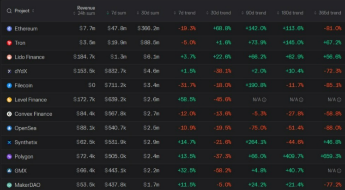The image size is (345, 190).
Task: Open the OpenSea project link
Action: [x=25, y=128]
